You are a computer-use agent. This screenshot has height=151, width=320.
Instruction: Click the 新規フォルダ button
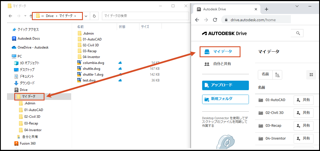point(225,99)
